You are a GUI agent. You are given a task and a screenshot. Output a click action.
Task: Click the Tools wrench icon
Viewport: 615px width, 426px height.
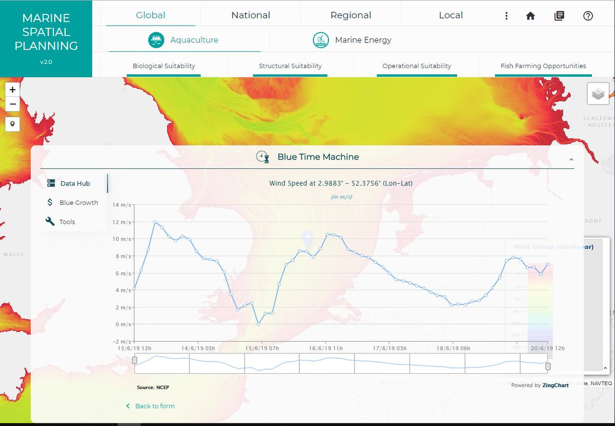point(50,222)
